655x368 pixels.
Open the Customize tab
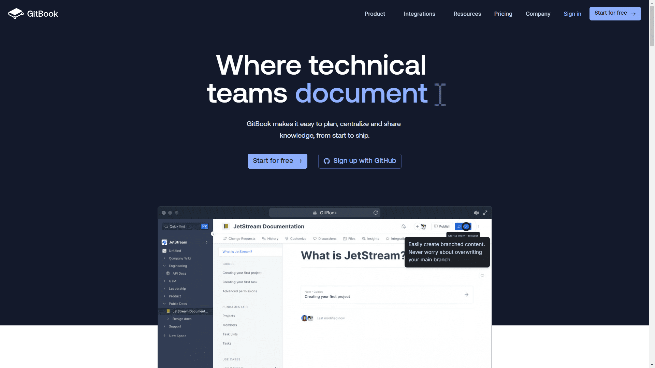click(x=296, y=239)
